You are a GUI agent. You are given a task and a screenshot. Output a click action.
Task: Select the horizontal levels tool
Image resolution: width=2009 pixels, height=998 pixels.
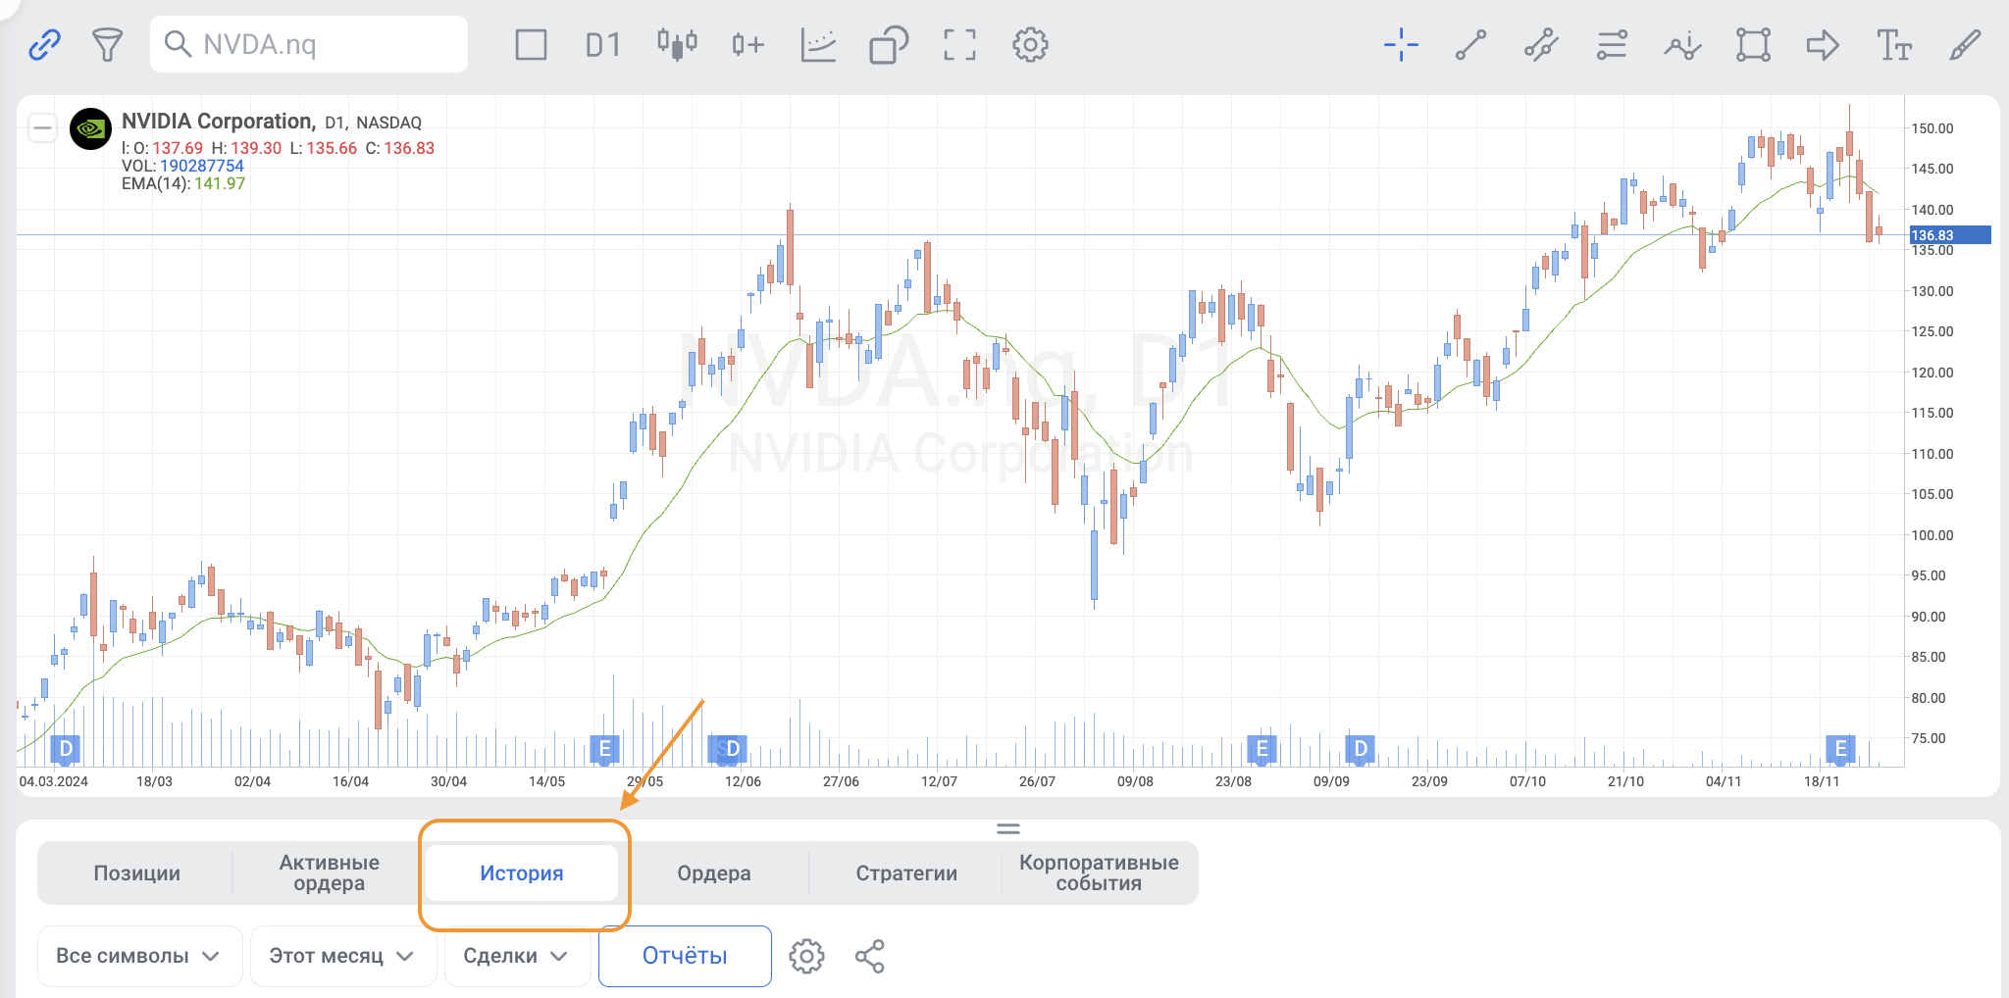(x=1612, y=45)
